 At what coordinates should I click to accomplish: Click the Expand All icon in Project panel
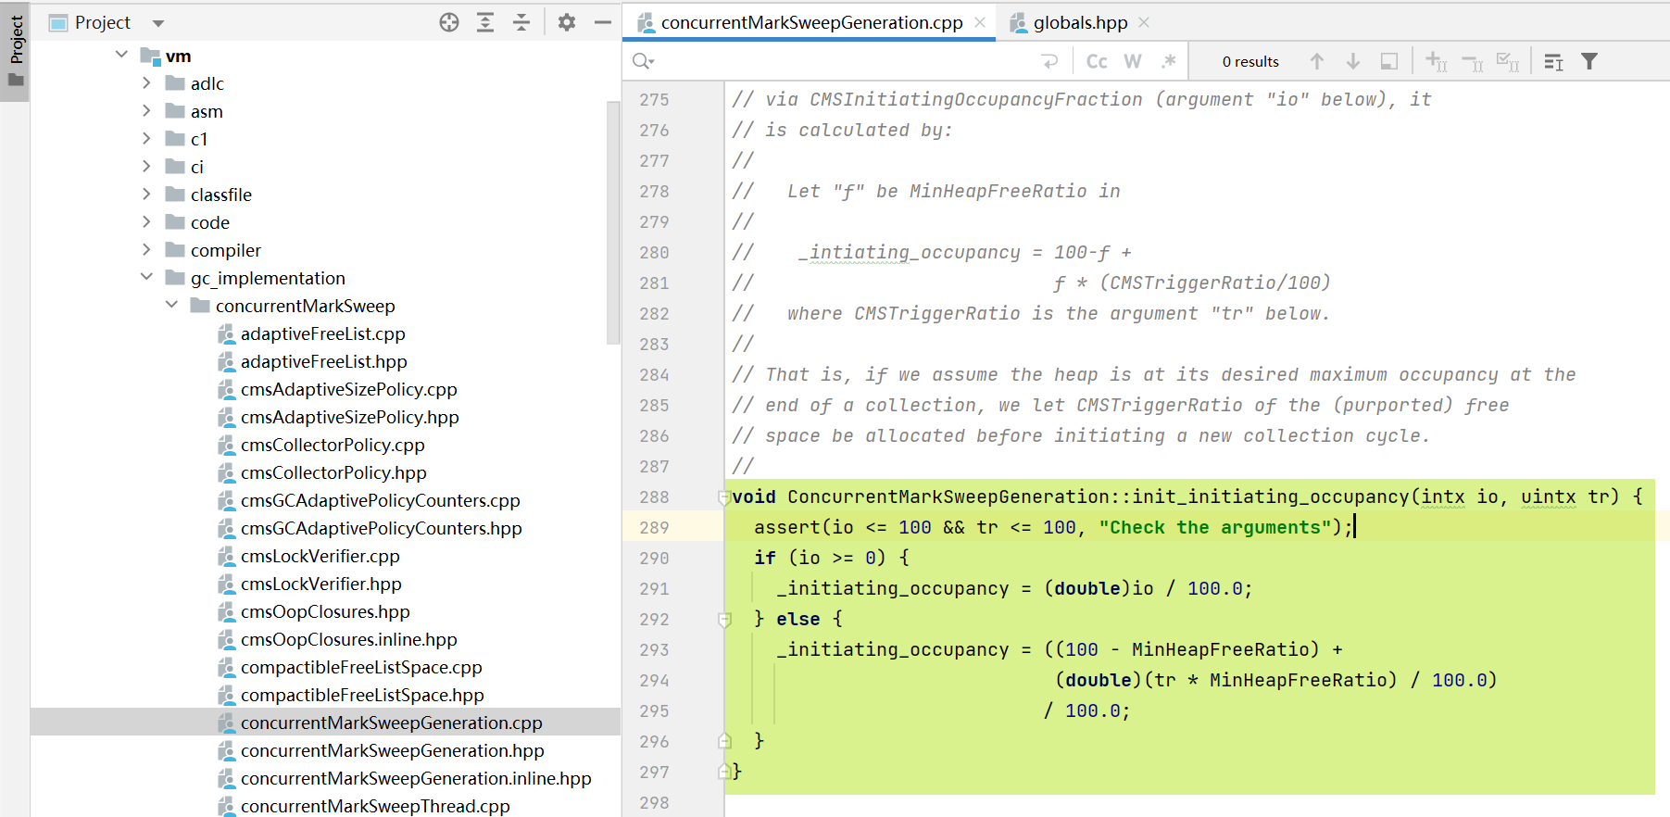point(485,23)
